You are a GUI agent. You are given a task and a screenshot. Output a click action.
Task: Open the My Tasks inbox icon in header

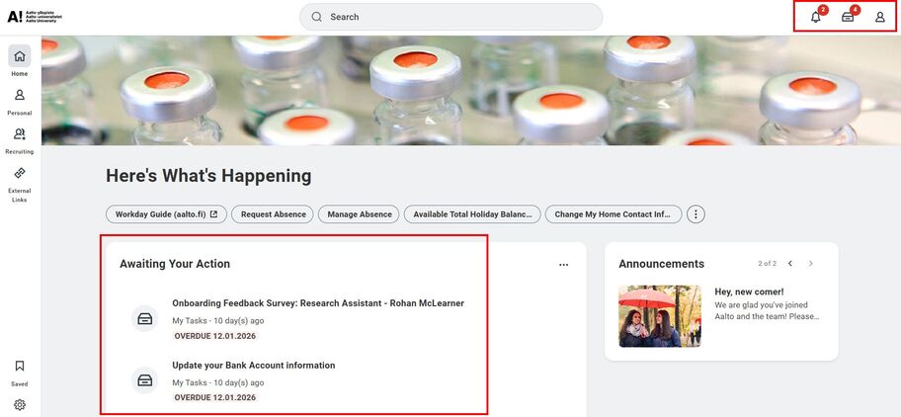tap(848, 17)
